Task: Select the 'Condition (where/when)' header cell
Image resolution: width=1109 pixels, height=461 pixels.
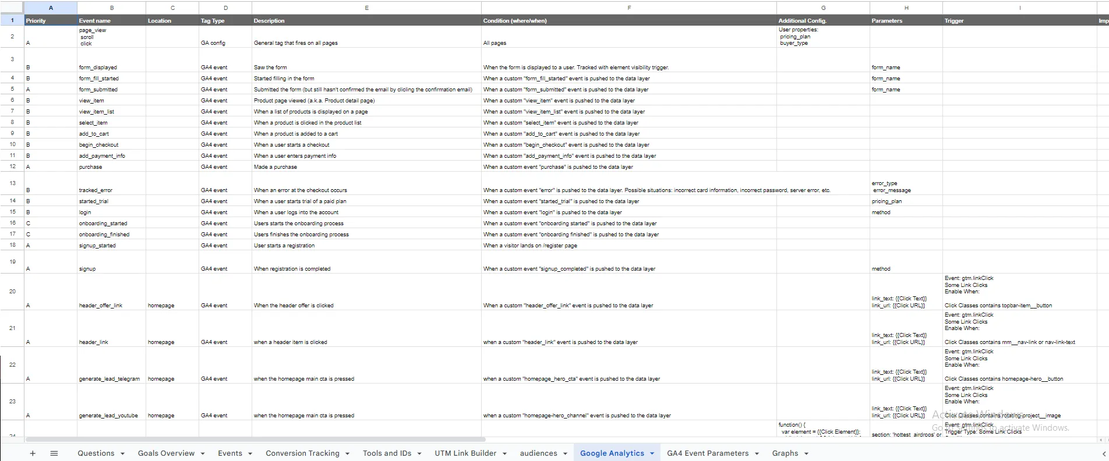Action: (628, 20)
